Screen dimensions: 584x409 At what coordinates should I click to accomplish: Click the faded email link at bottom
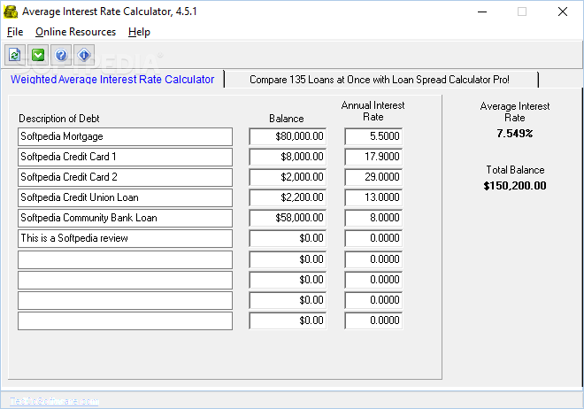click(x=54, y=401)
